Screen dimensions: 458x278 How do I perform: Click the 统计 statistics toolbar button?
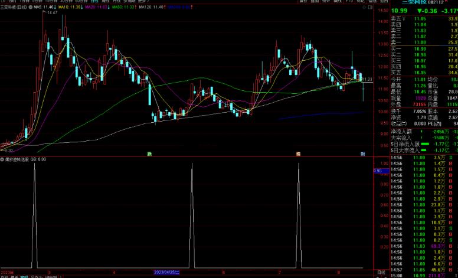coord(326,1)
